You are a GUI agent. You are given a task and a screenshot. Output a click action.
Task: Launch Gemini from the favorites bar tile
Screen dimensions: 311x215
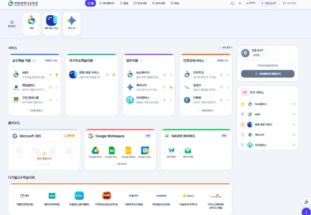(x=72, y=24)
